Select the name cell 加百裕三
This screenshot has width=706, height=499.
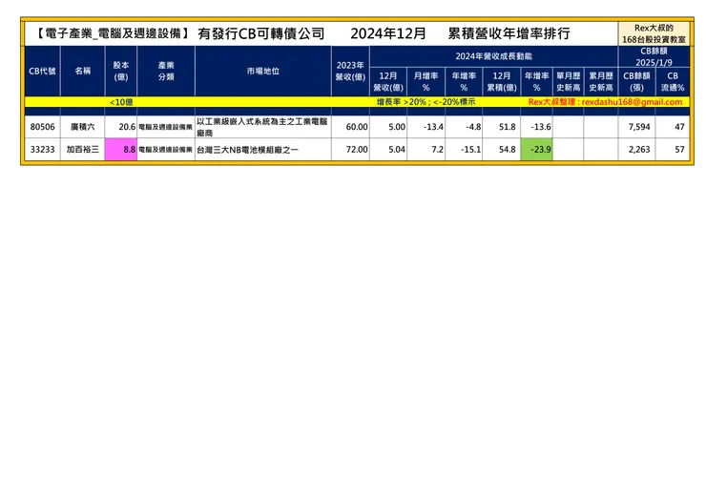[82, 150]
